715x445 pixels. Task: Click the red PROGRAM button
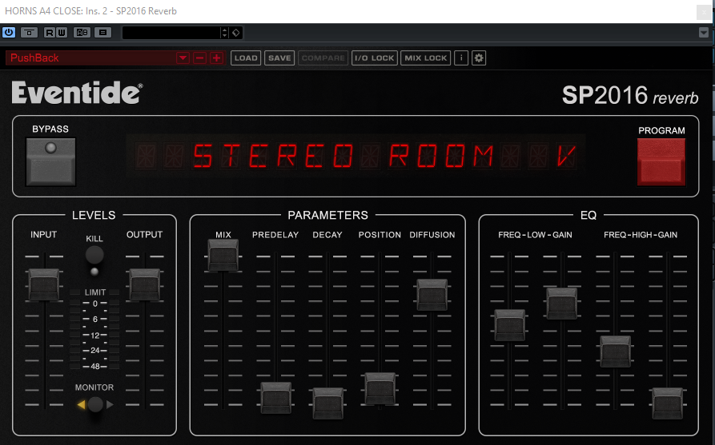coord(661,161)
